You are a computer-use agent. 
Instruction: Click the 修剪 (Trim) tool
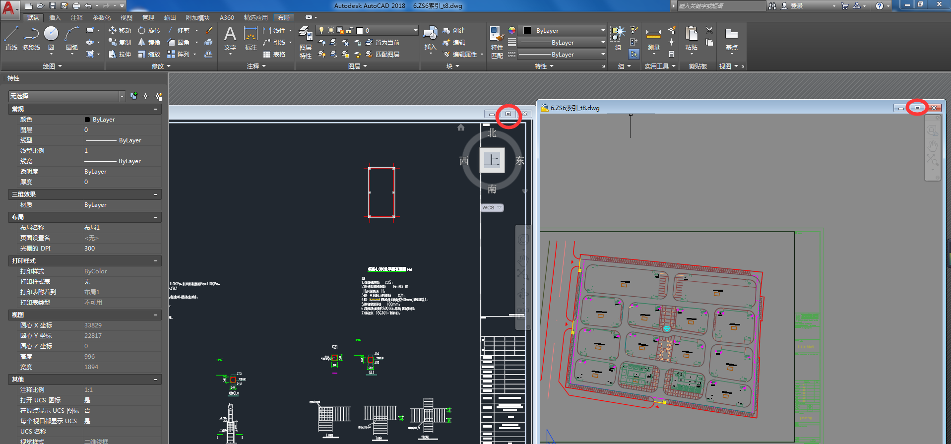[x=179, y=30]
